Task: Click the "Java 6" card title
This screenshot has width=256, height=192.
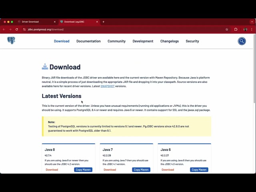Action: pos(166,150)
